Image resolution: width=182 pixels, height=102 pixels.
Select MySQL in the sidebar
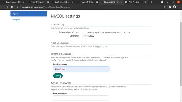click(x=28, y=14)
